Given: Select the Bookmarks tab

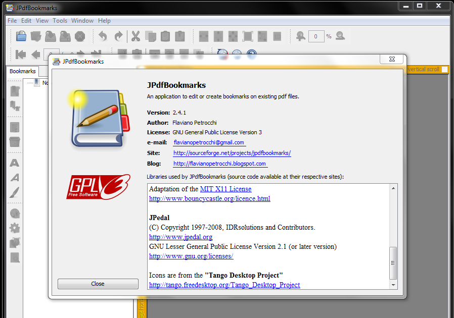Looking at the screenshot, I should tap(23, 71).
